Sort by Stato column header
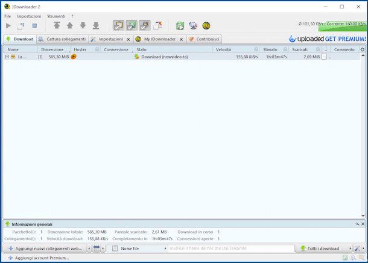 tap(142, 49)
